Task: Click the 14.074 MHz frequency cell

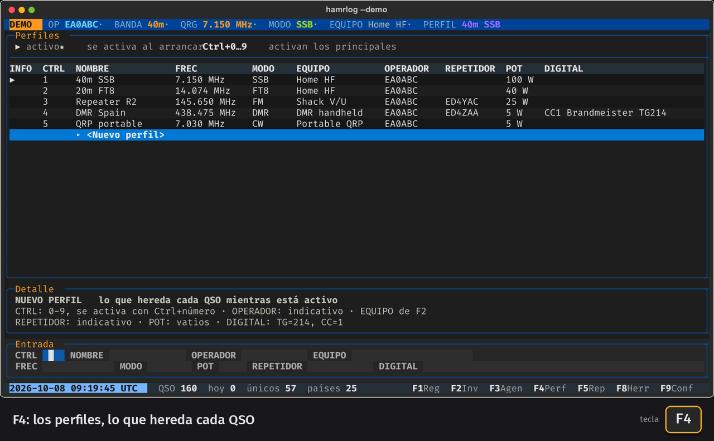Action: coord(202,90)
